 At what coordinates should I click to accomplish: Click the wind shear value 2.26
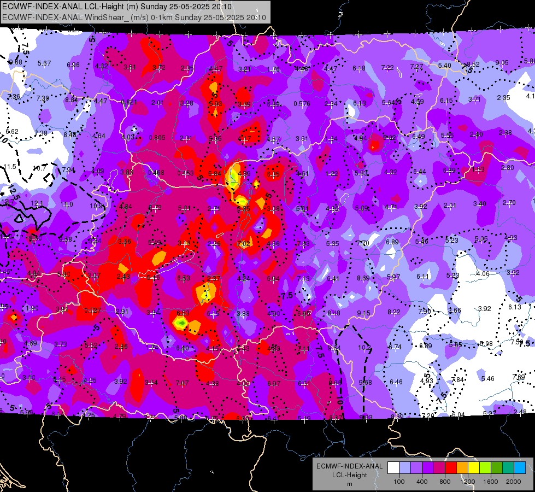pos(214,244)
